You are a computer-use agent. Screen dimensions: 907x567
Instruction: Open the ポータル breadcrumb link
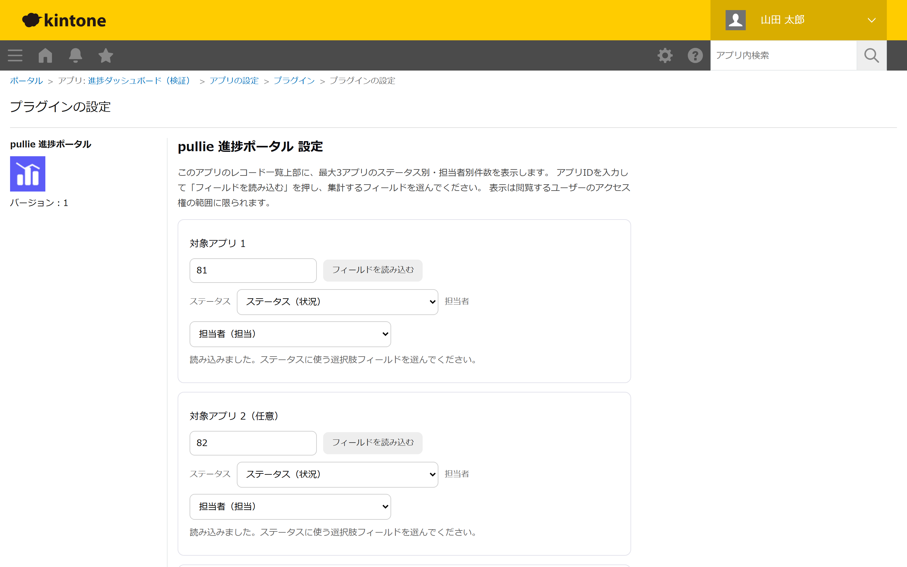(x=26, y=81)
